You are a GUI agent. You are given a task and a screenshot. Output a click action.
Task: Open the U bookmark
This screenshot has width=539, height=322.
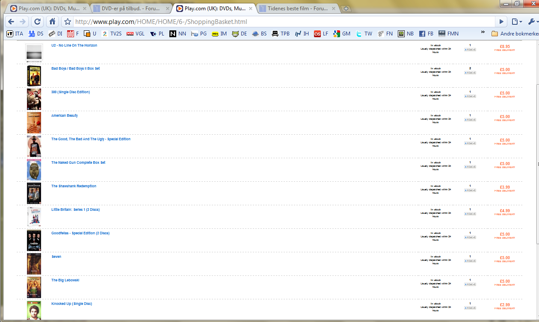[90, 33]
